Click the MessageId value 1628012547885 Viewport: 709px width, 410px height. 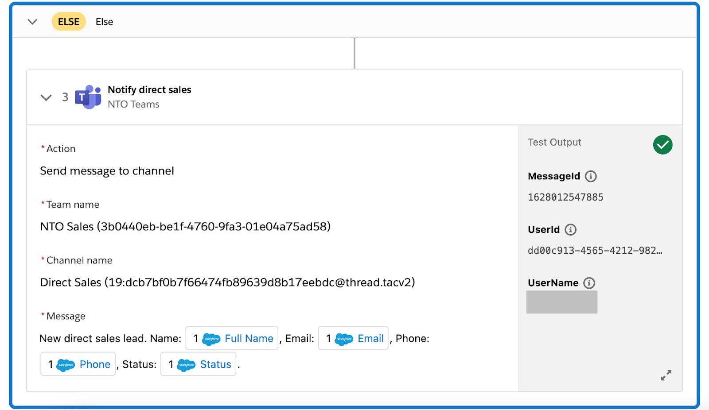pos(565,197)
